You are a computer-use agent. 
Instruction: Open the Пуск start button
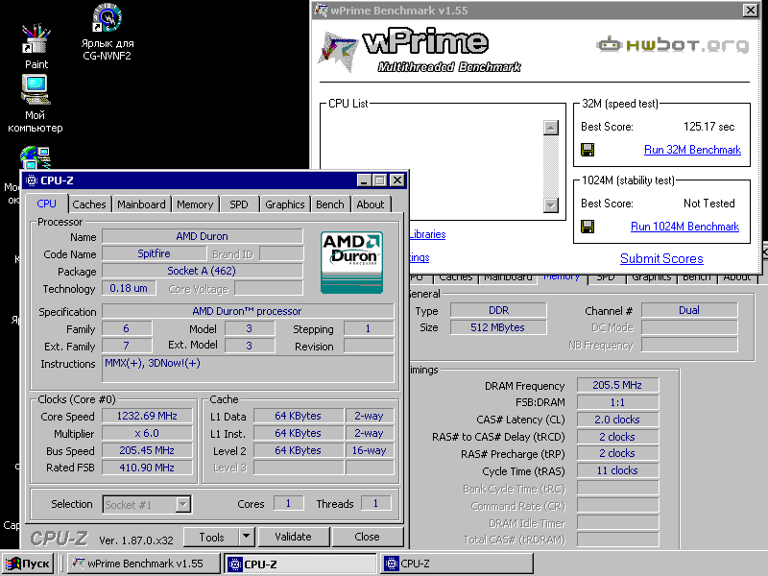28,564
